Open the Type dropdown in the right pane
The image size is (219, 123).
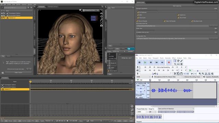tap(123, 8)
